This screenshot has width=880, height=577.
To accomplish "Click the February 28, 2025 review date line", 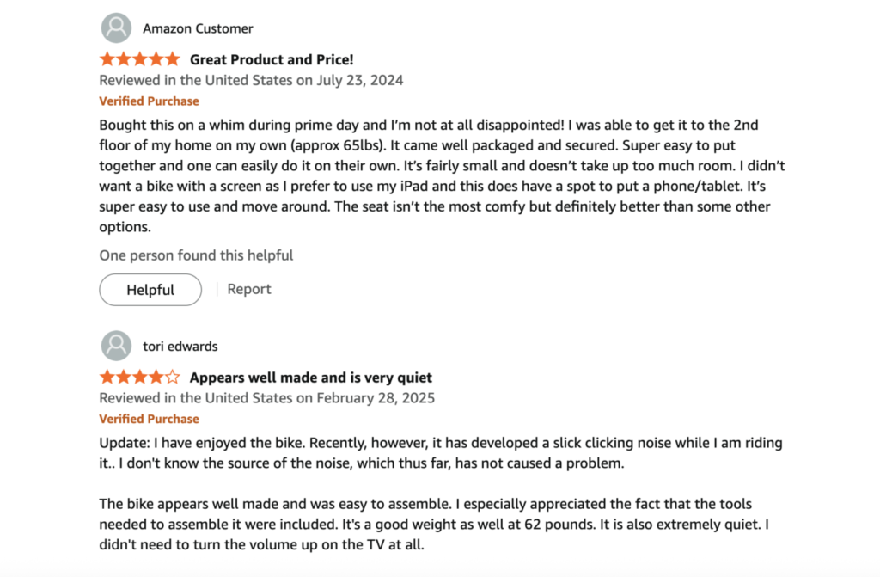I will [x=266, y=398].
